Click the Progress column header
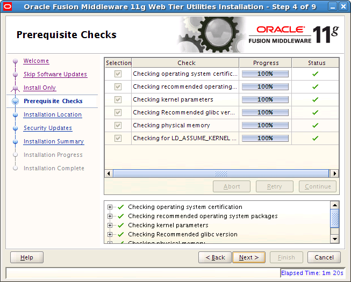Screen dimensions: 351x282 pos(266,63)
